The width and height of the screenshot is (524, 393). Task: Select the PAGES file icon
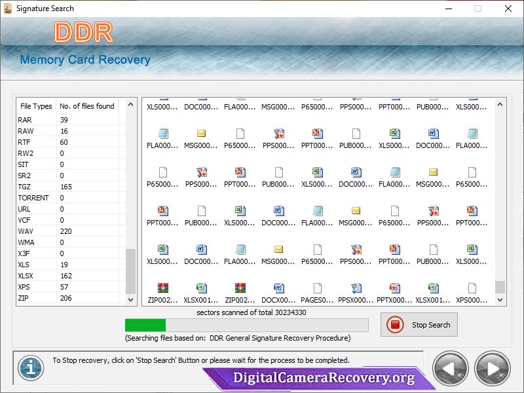tap(317, 288)
